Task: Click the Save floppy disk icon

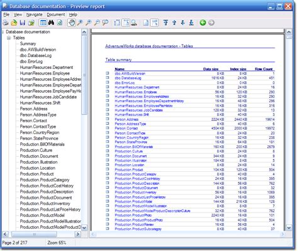Action: click(23, 23)
